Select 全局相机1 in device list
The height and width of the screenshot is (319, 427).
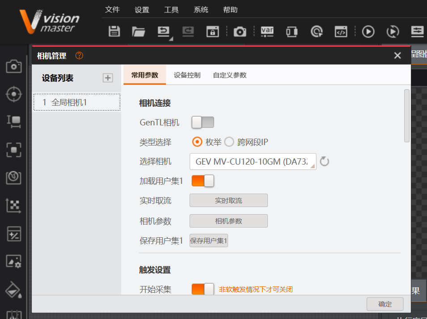click(x=77, y=103)
